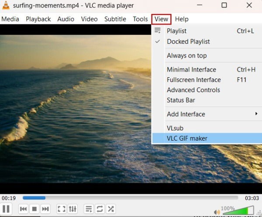The height and width of the screenshot is (217, 262).
Task: Enable shuffle random playback icon
Action: (110, 209)
